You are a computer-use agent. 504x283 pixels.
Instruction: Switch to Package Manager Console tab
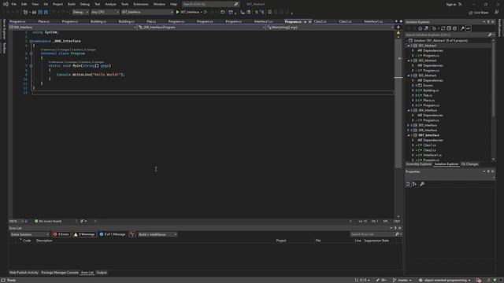tap(60, 273)
